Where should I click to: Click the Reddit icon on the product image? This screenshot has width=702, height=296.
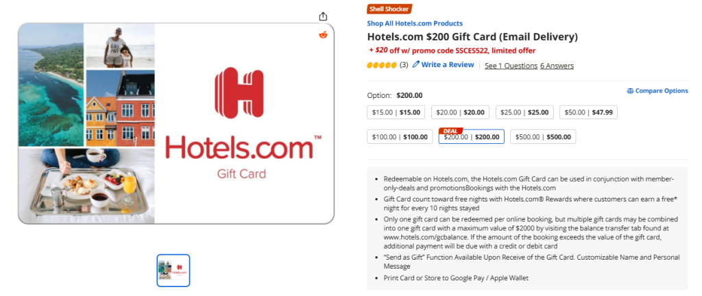pyautogui.click(x=323, y=35)
